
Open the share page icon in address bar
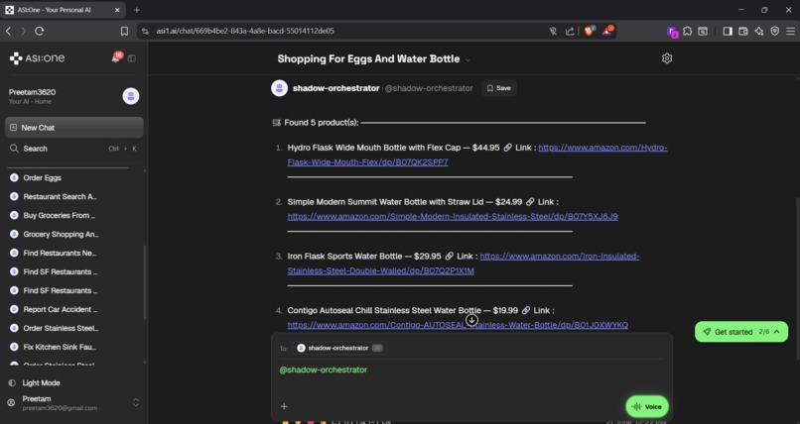[570, 31]
